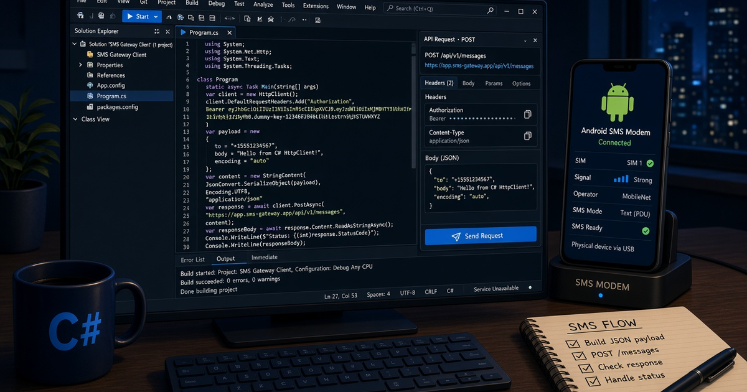The height and width of the screenshot is (392, 747).
Task: Click the Service Unavailable status text
Action: pyautogui.click(x=496, y=289)
